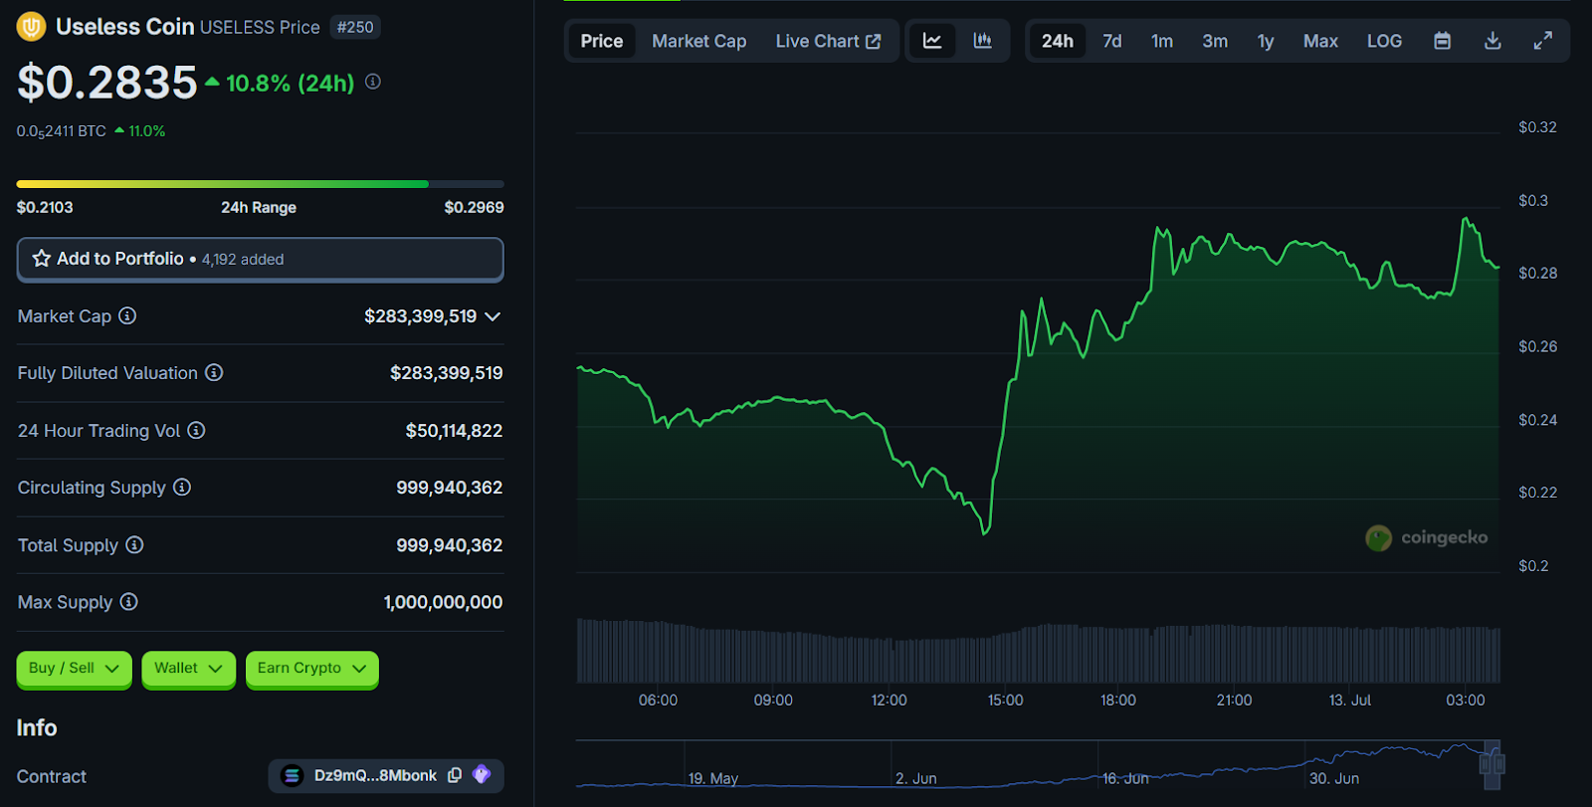Switch to the Market Cap chart tab
The image size is (1592, 807).
coord(699,41)
